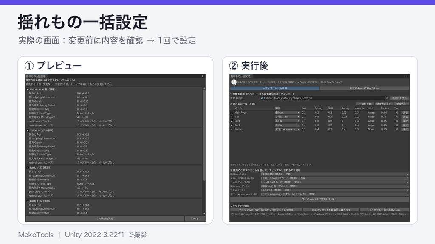Click 初期プリセットを編集用に書き出す button
This screenshot has height=244, width=435.
[331, 210]
